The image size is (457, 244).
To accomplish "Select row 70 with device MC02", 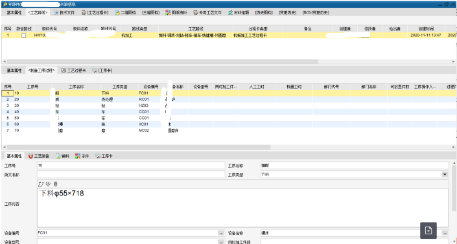I will [229, 131].
